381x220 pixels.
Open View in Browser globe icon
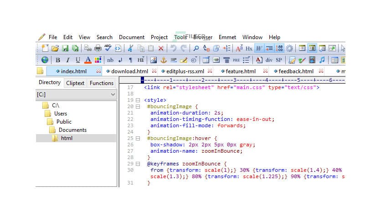(x=45, y=60)
